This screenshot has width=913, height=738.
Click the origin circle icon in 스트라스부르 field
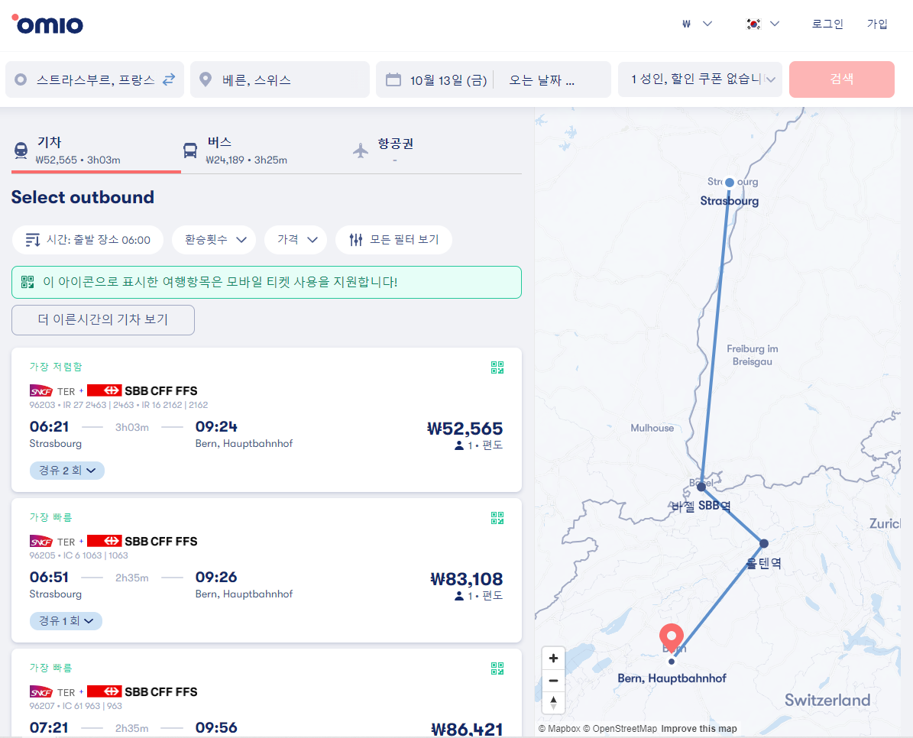pyautogui.click(x=21, y=79)
